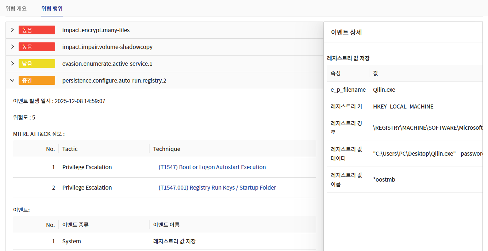Click the Technique column header in the MITRE table
This screenshot has width=488, height=251.
[167, 149]
